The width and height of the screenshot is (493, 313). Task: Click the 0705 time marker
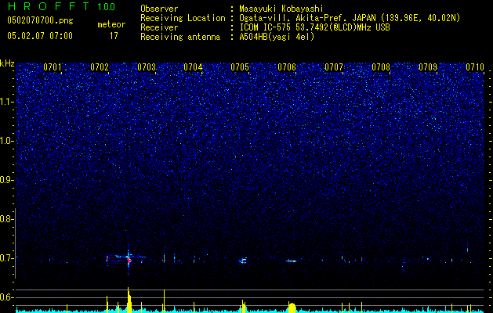(x=240, y=67)
